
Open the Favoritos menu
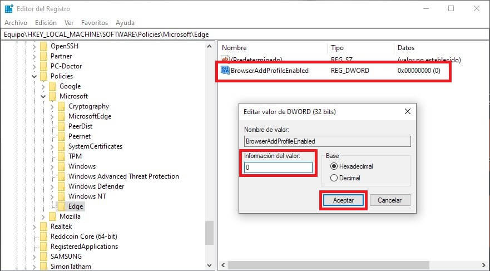point(95,22)
